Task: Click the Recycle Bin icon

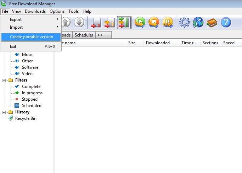Action: click(11, 118)
